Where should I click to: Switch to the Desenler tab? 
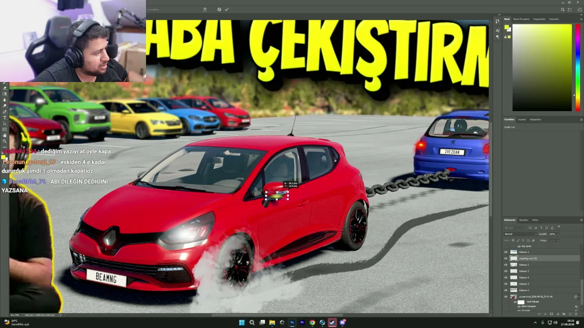[x=554, y=19]
